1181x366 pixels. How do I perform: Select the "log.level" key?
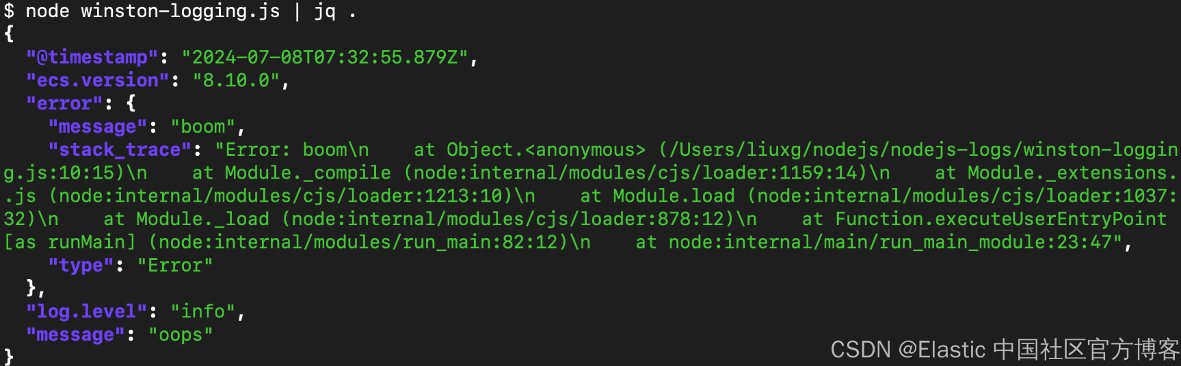[87, 312]
